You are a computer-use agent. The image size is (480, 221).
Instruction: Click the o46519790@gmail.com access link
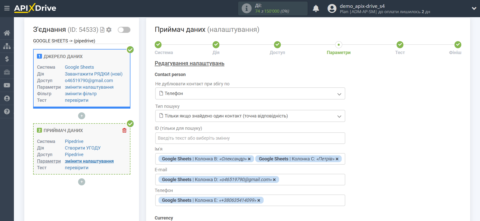point(89,81)
